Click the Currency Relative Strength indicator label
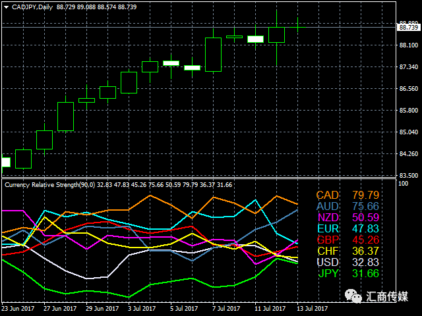Image resolution: width=422 pixels, height=316 pixels. point(50,185)
